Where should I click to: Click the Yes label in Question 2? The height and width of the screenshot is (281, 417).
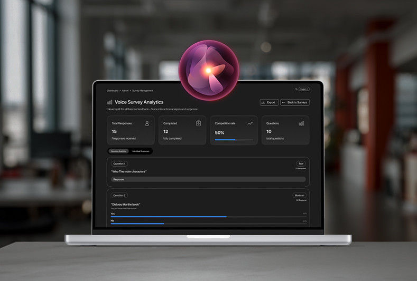113,214
